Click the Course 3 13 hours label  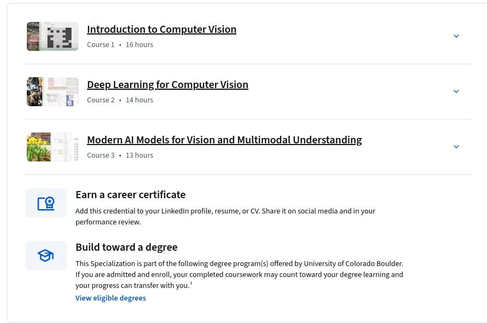coord(120,155)
